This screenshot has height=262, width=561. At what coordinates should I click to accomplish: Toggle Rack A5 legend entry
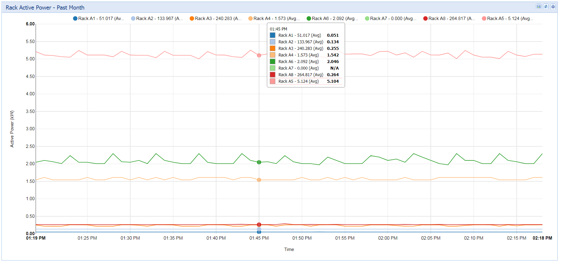[508, 19]
